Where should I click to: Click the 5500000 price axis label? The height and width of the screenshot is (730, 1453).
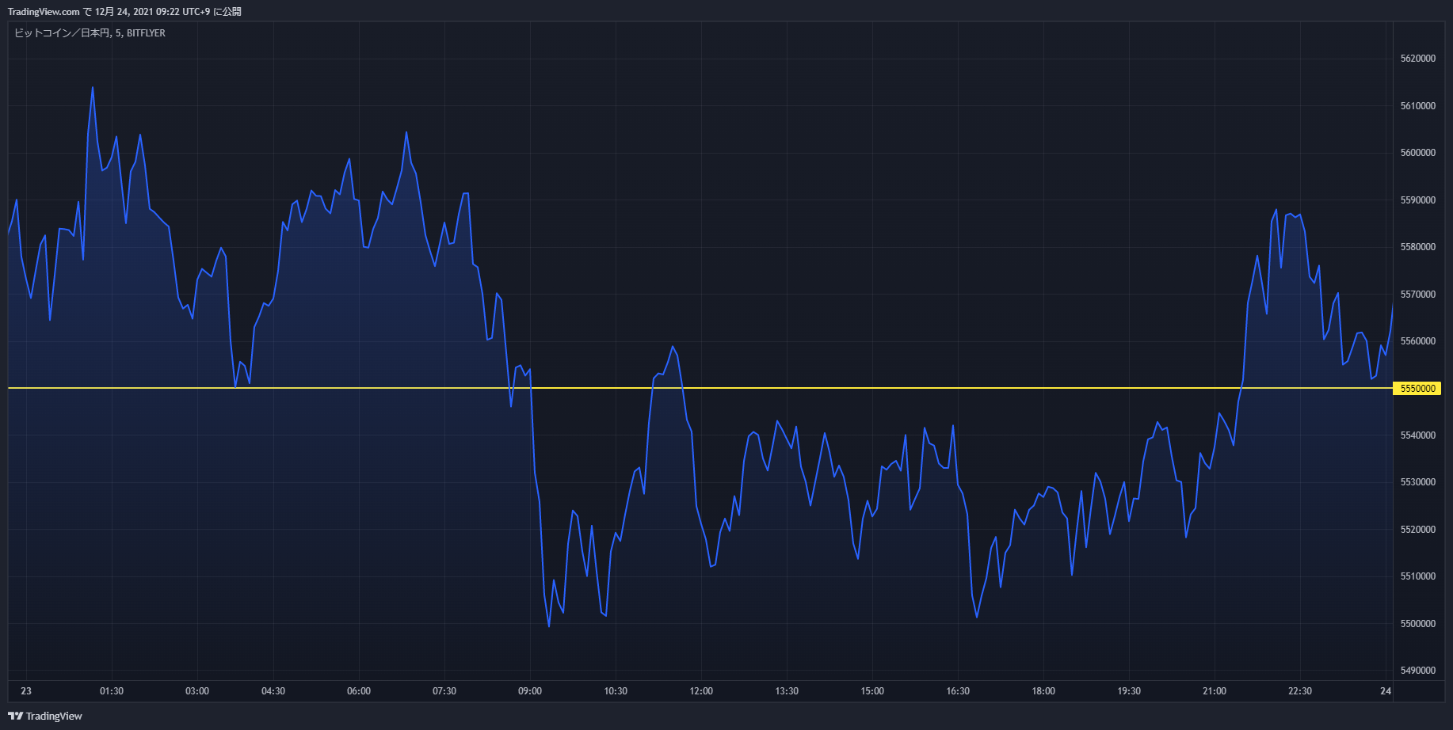tap(1417, 624)
